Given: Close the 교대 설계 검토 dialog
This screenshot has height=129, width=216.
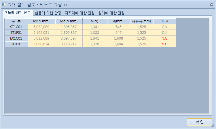Looking at the screenshot, I should (x=211, y=5).
